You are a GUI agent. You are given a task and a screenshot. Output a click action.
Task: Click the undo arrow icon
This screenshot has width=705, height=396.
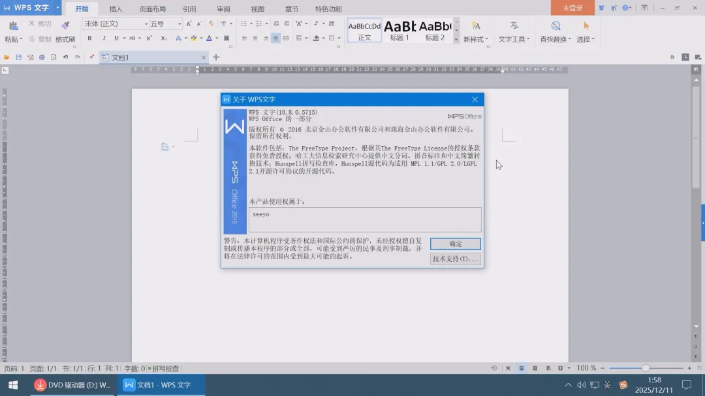coord(66,57)
